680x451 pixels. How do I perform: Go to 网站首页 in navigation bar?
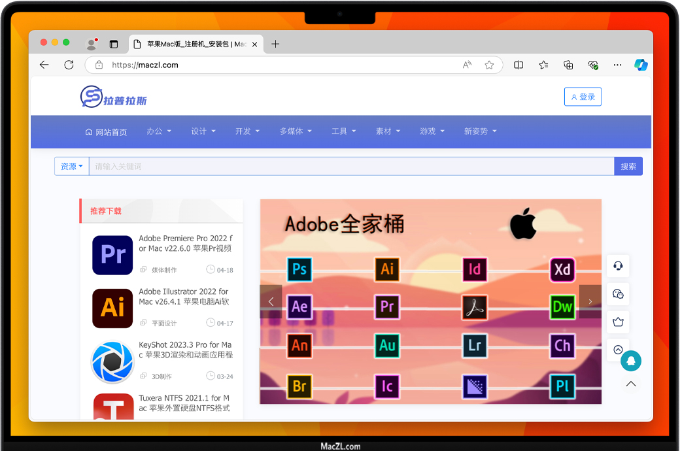pos(106,132)
